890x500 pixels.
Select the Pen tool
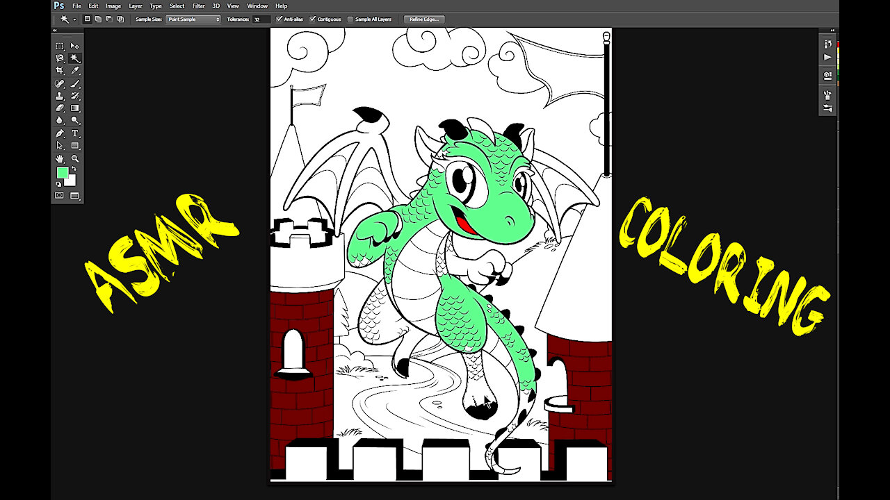click(x=60, y=133)
